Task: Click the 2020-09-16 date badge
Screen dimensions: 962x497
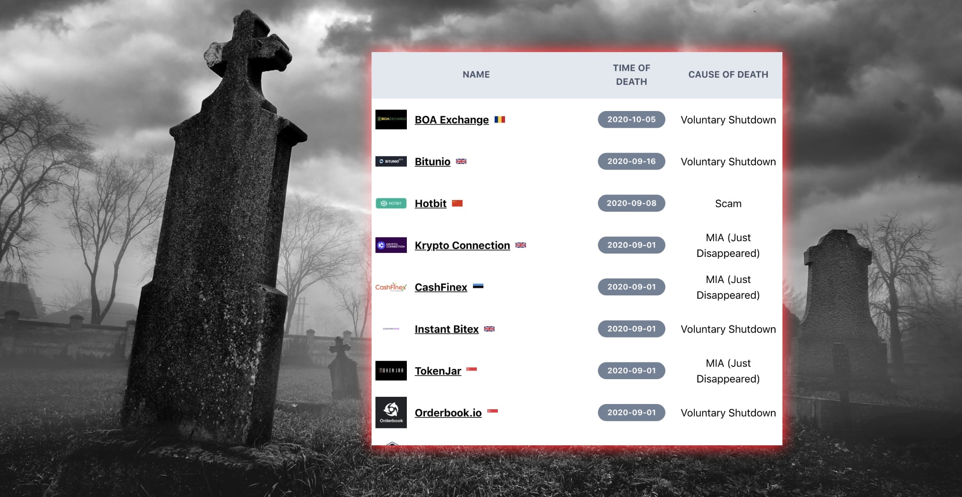Action: pyautogui.click(x=631, y=161)
